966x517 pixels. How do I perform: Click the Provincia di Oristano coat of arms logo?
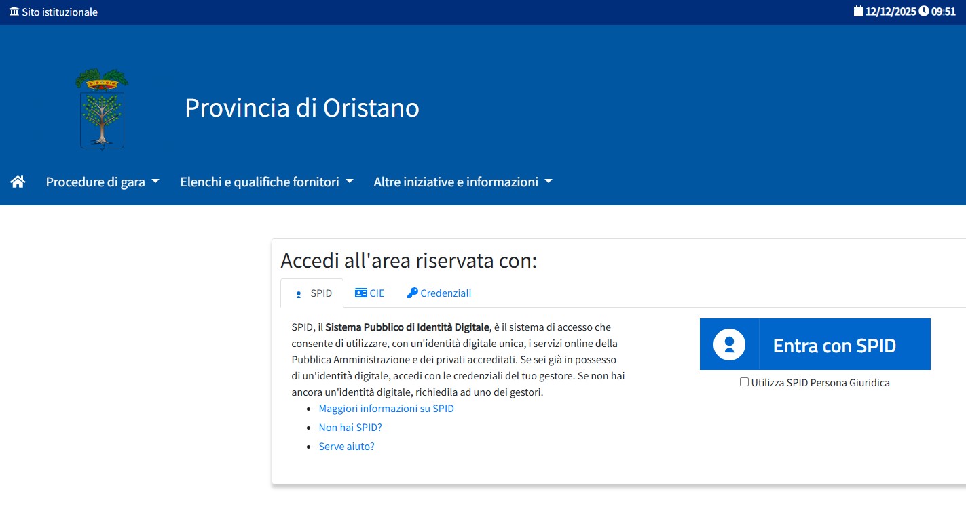pos(101,108)
